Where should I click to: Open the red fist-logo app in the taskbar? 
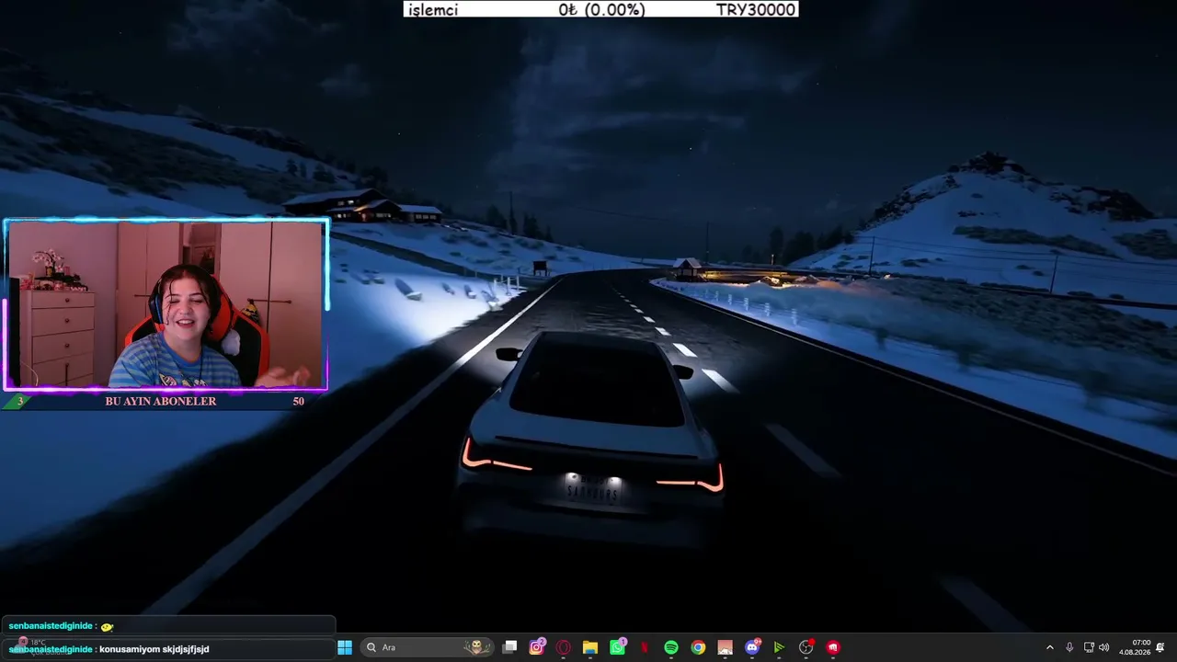[833, 647]
